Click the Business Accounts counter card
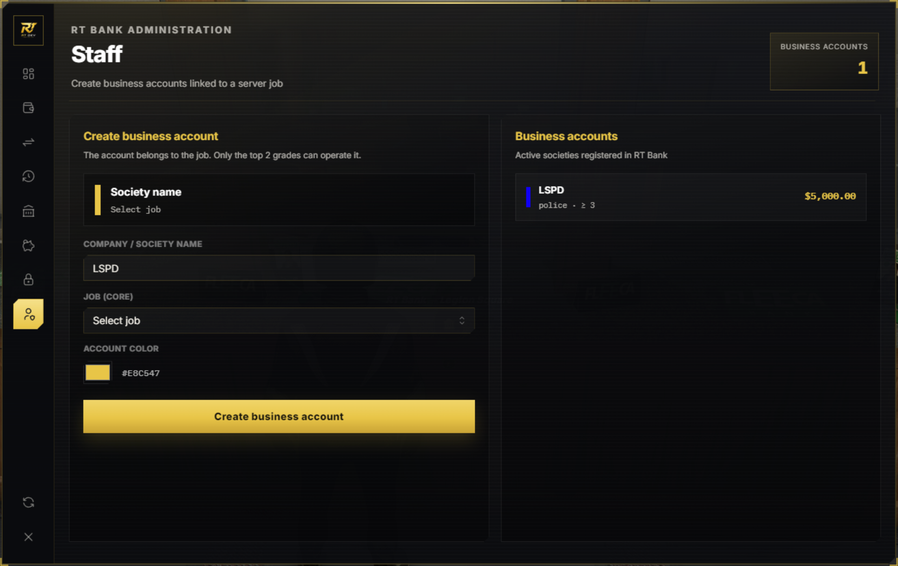Viewport: 898px width, 566px height. pyautogui.click(x=824, y=62)
